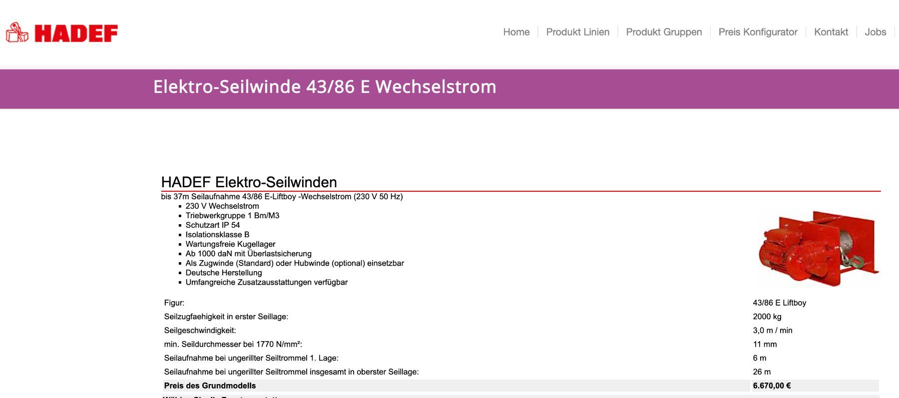Click the value '3,0 m / min'

tap(773, 331)
